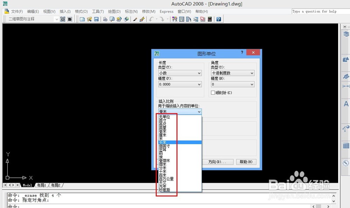Save the drawing with floppy icon

(x=96, y=19)
